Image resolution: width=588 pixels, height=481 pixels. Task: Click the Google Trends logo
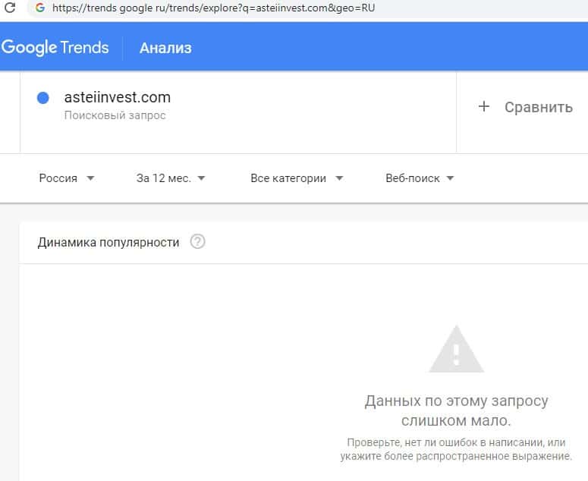click(55, 48)
